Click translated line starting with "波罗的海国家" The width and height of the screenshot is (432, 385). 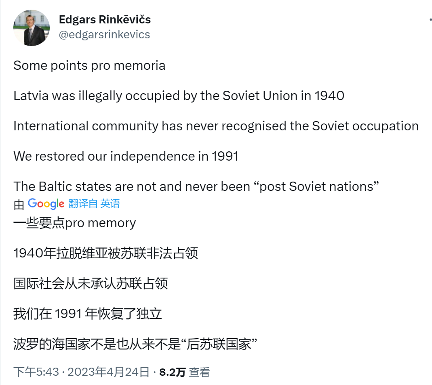(136, 345)
